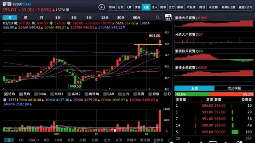255x143 pixels.
Task: Open the DRAM category link
Action: [26, 4]
